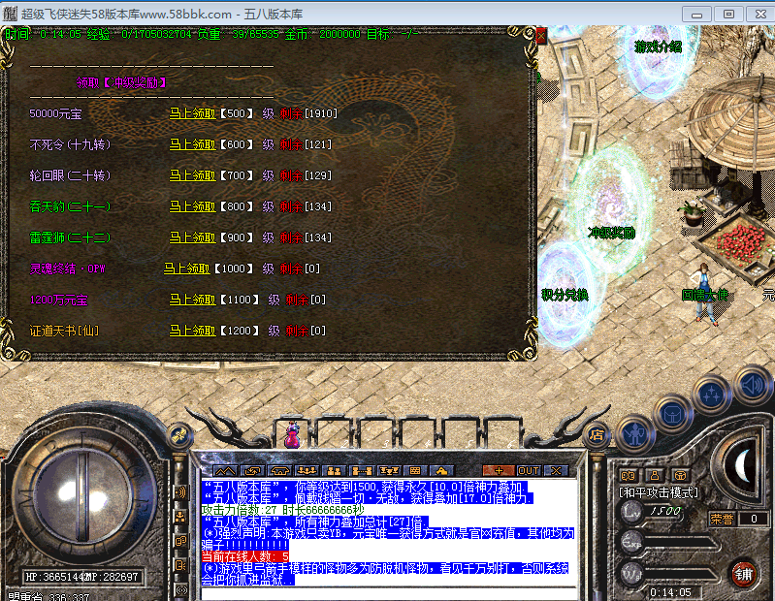Screen dimensions: 775x601
Task: Click the linked-players trade icon in chat toolbar
Action: 361,471
